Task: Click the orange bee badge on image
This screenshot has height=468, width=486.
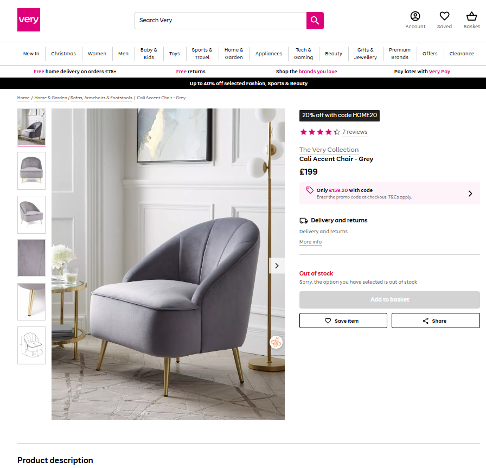Action: (276, 343)
